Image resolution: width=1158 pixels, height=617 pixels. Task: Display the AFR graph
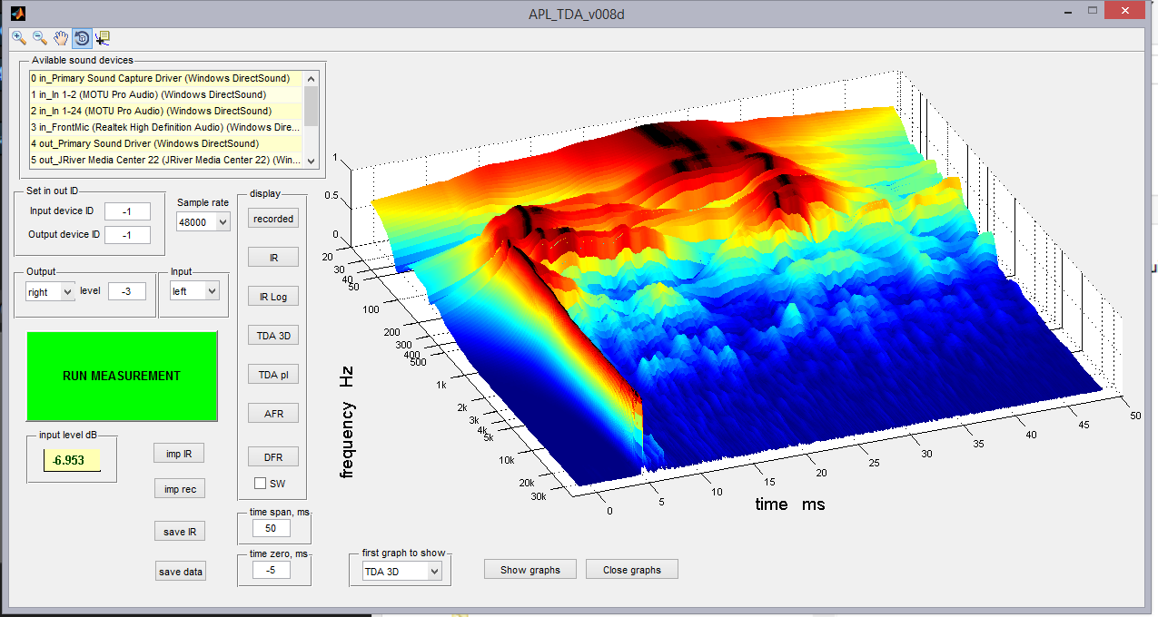tap(273, 414)
